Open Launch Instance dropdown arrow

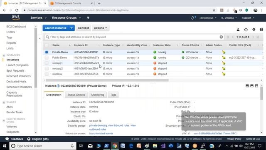pyautogui.click(x=71, y=28)
